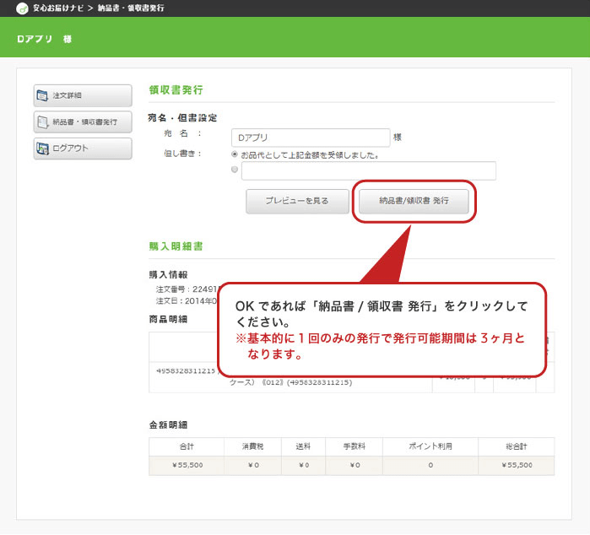Screen dimensions: 590x535
Task: Click the 納品書/領収書 発行 button
Action: [x=414, y=201]
